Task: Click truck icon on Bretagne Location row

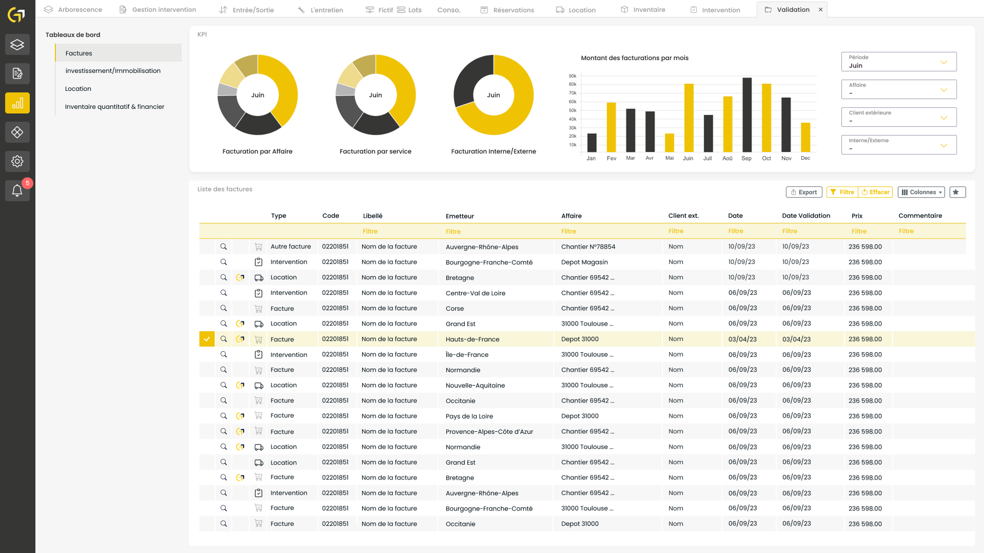Action: [x=259, y=278]
